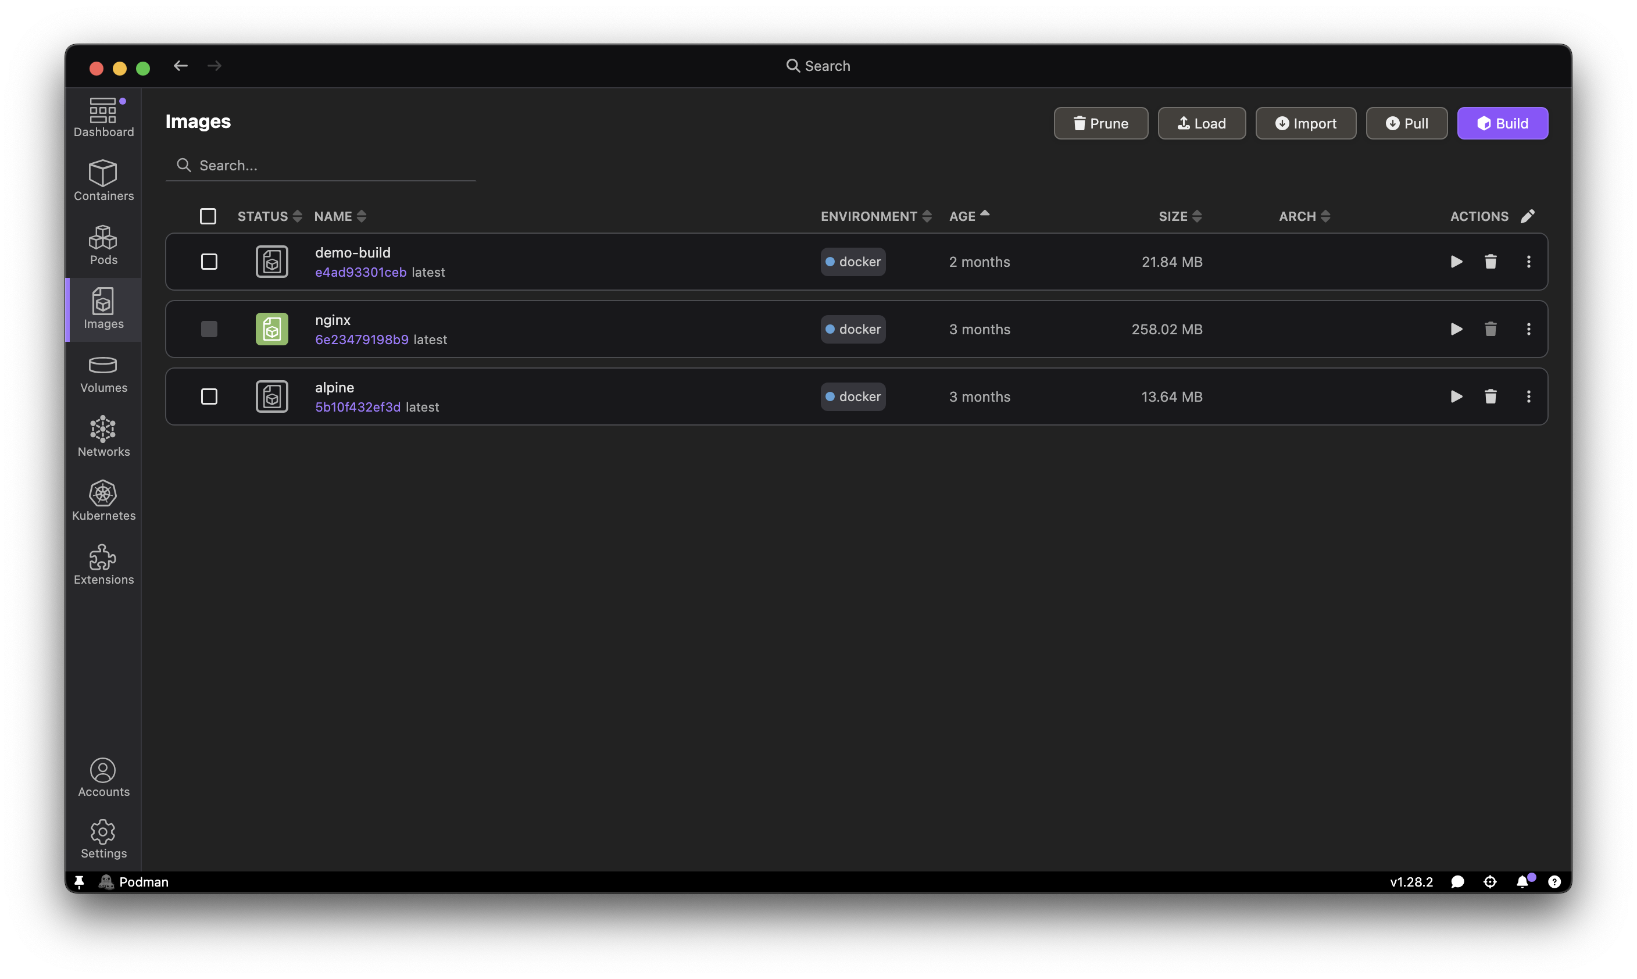This screenshot has width=1637, height=979.
Task: Sort images by Age column
Action: [969, 216]
